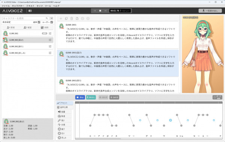Viewport: 225px width, 142px height.
Task: Open the テキスト menu
Action: pyautogui.click(x=30, y=6)
